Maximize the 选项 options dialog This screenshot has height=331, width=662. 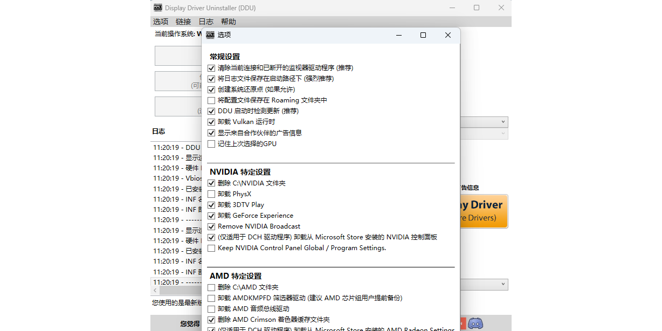click(x=423, y=35)
